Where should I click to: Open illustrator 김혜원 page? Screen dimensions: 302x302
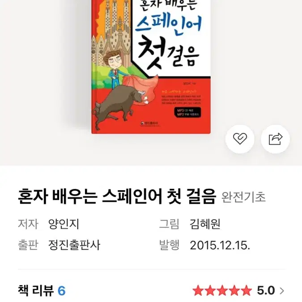click(205, 224)
